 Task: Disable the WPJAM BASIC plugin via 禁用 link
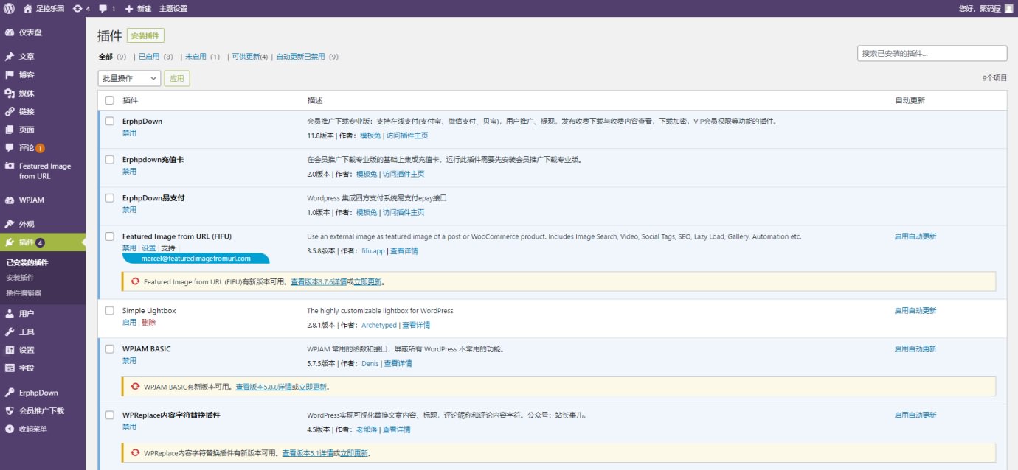tap(129, 361)
